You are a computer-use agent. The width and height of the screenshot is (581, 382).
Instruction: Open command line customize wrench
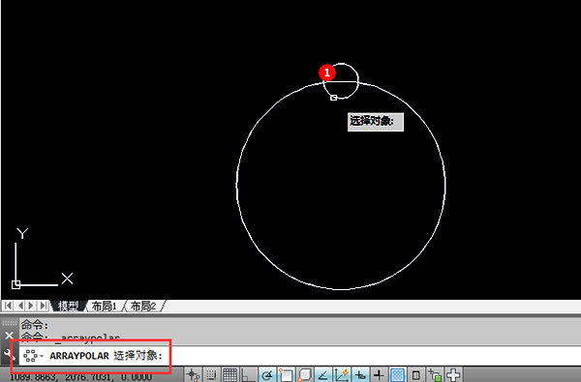tap(10, 354)
